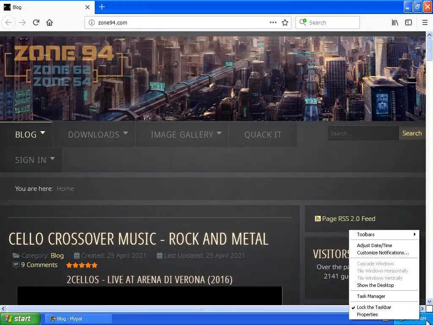Open a new tab with plus icon

pos(102,7)
